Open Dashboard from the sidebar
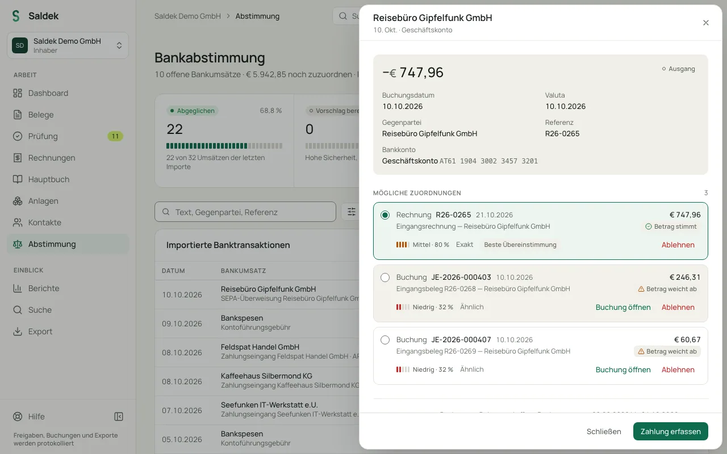This screenshot has height=454, width=727. [x=68, y=93]
